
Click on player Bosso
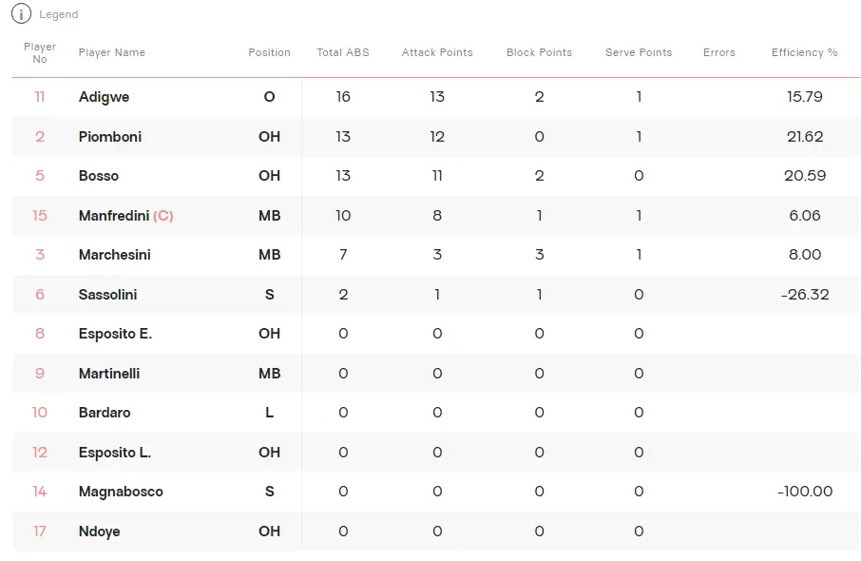99,176
